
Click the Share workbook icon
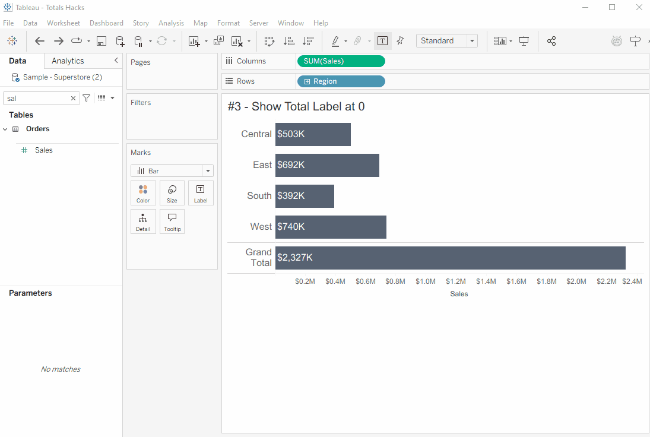pos(551,41)
